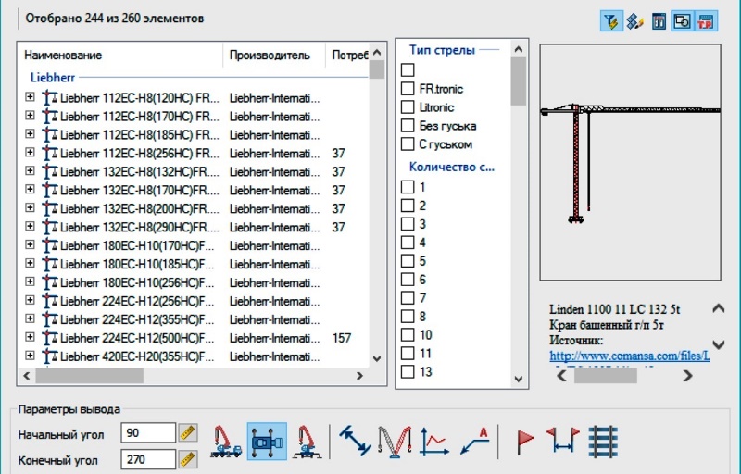Sort by Наименование column header
The width and height of the screenshot is (741, 474).
pos(120,56)
